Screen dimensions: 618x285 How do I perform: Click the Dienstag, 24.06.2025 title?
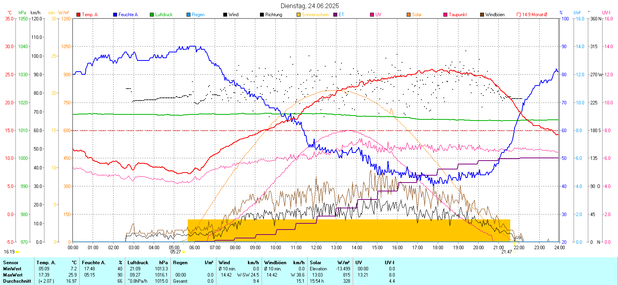(x=310, y=6)
